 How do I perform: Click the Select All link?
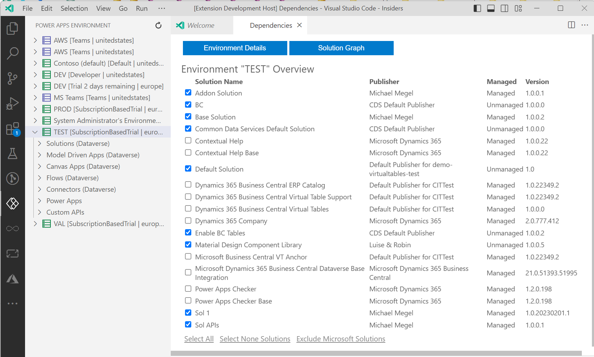pyautogui.click(x=199, y=339)
